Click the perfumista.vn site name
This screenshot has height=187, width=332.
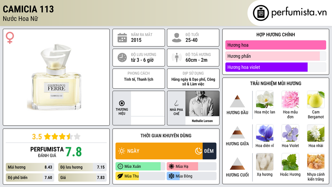pos(299,13)
